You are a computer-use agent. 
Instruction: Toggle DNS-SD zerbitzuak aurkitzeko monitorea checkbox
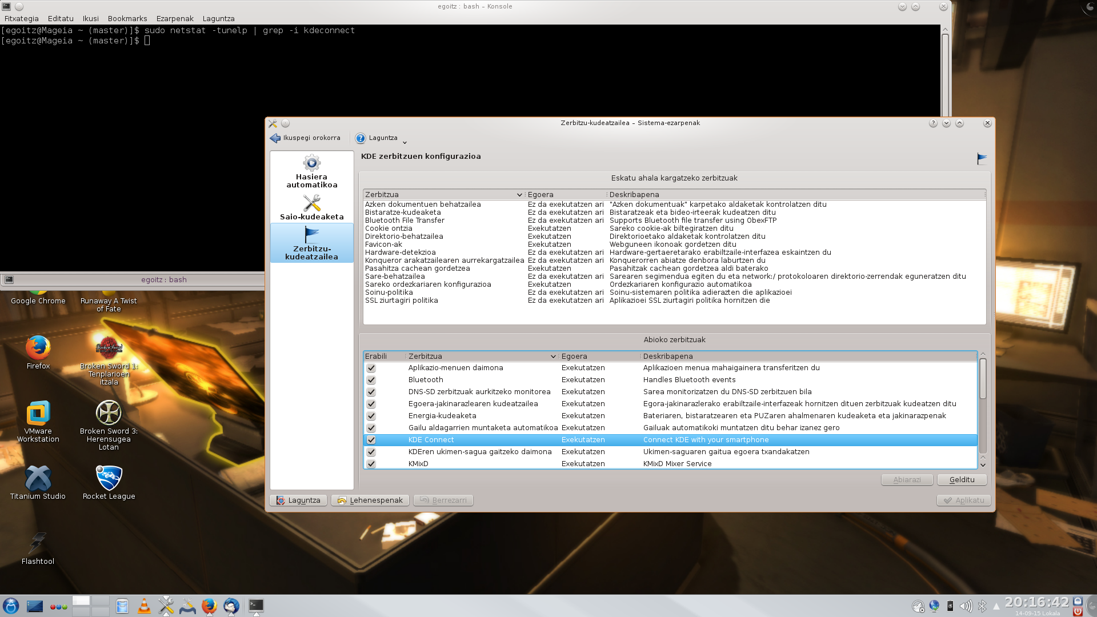point(371,392)
